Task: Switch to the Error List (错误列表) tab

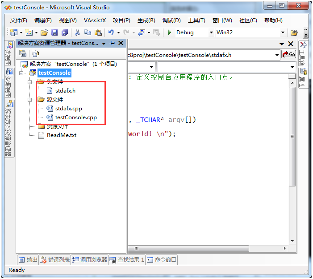Action: coord(54,260)
